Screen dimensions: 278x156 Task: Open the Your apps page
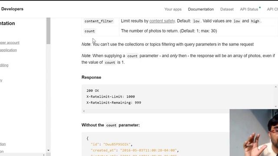tap(173, 9)
